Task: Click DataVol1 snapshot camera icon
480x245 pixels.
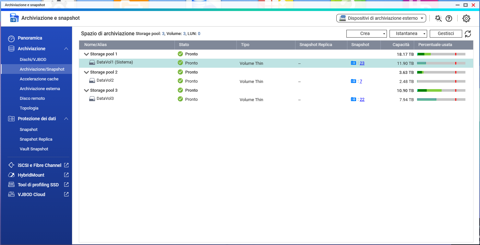Action: [x=354, y=63]
